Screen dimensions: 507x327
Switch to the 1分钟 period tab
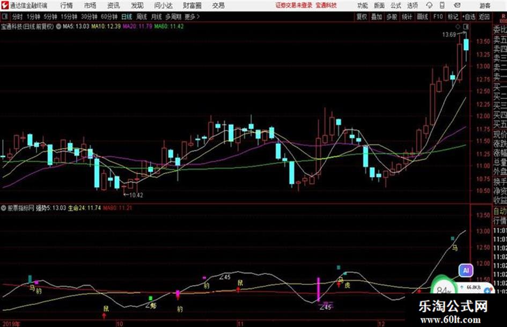[33, 17]
